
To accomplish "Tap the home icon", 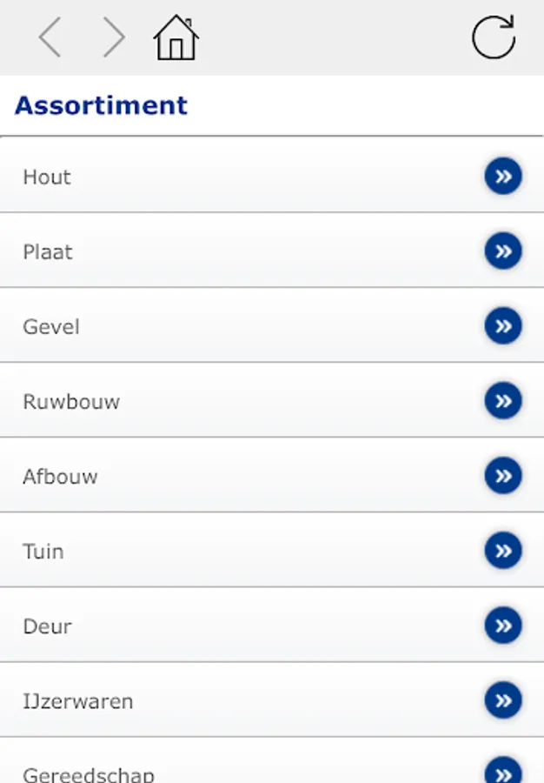I will 176,37.
